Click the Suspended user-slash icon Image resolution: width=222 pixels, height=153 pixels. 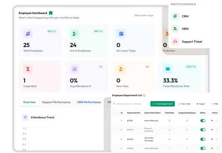tap(28, 69)
